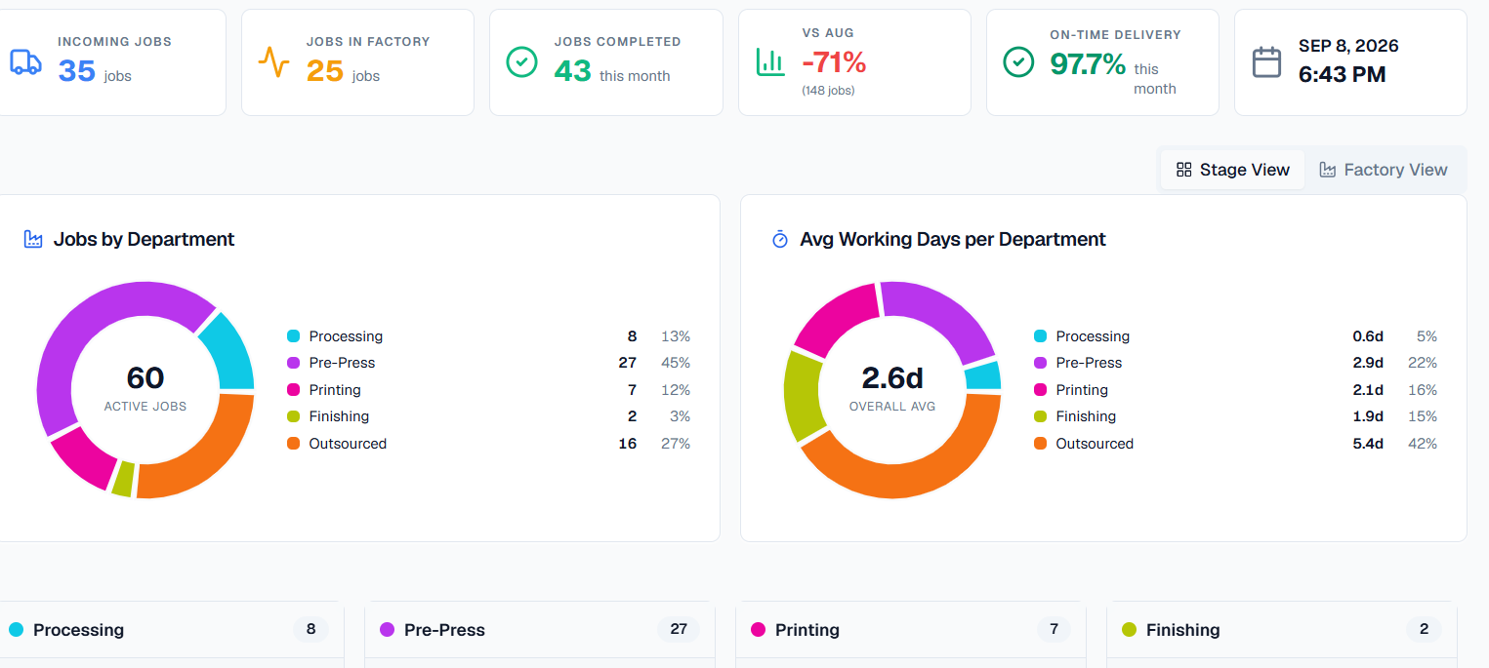Viewport: 1489px width, 668px height.
Task: Open the Finishing stage column header
Action: point(1282,630)
